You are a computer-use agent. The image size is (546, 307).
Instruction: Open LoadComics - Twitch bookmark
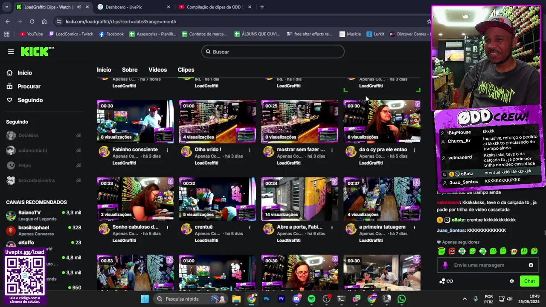71,34
